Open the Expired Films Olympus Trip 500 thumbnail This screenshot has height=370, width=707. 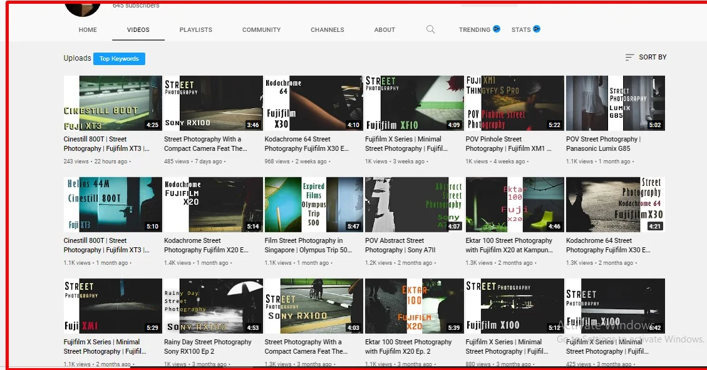(x=313, y=205)
